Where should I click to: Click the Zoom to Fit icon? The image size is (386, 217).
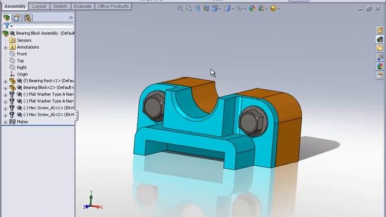tap(180, 8)
